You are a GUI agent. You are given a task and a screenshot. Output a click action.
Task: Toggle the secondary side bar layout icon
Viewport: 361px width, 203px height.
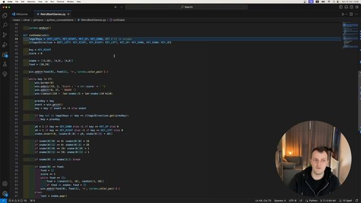click(351, 7)
